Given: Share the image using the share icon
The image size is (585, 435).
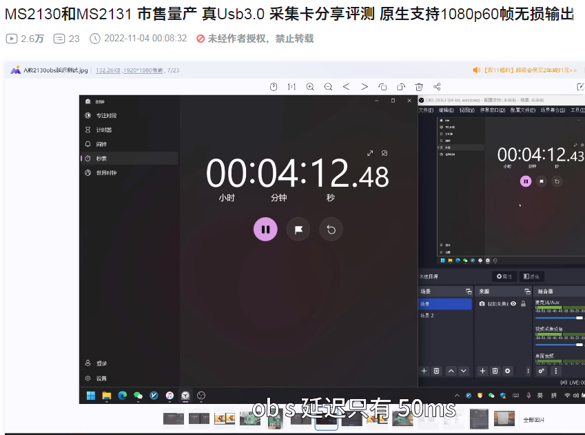Looking at the screenshot, I should click(436, 88).
